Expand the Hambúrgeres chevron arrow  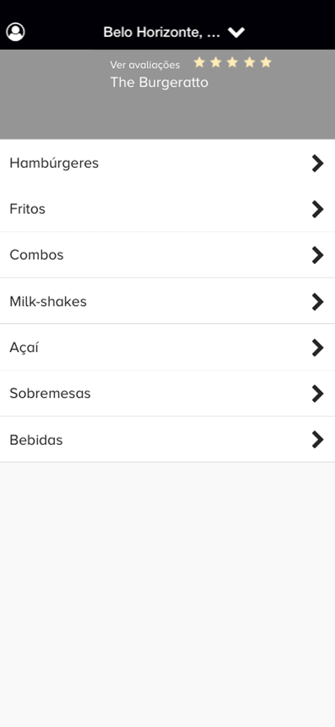click(x=317, y=163)
